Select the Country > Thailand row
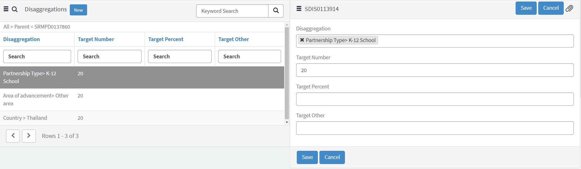 (x=25, y=118)
